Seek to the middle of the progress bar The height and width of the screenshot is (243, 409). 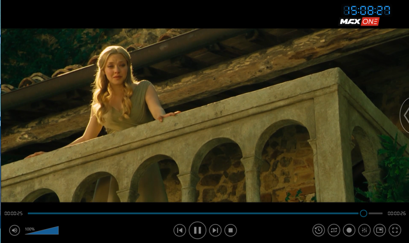coord(205,213)
